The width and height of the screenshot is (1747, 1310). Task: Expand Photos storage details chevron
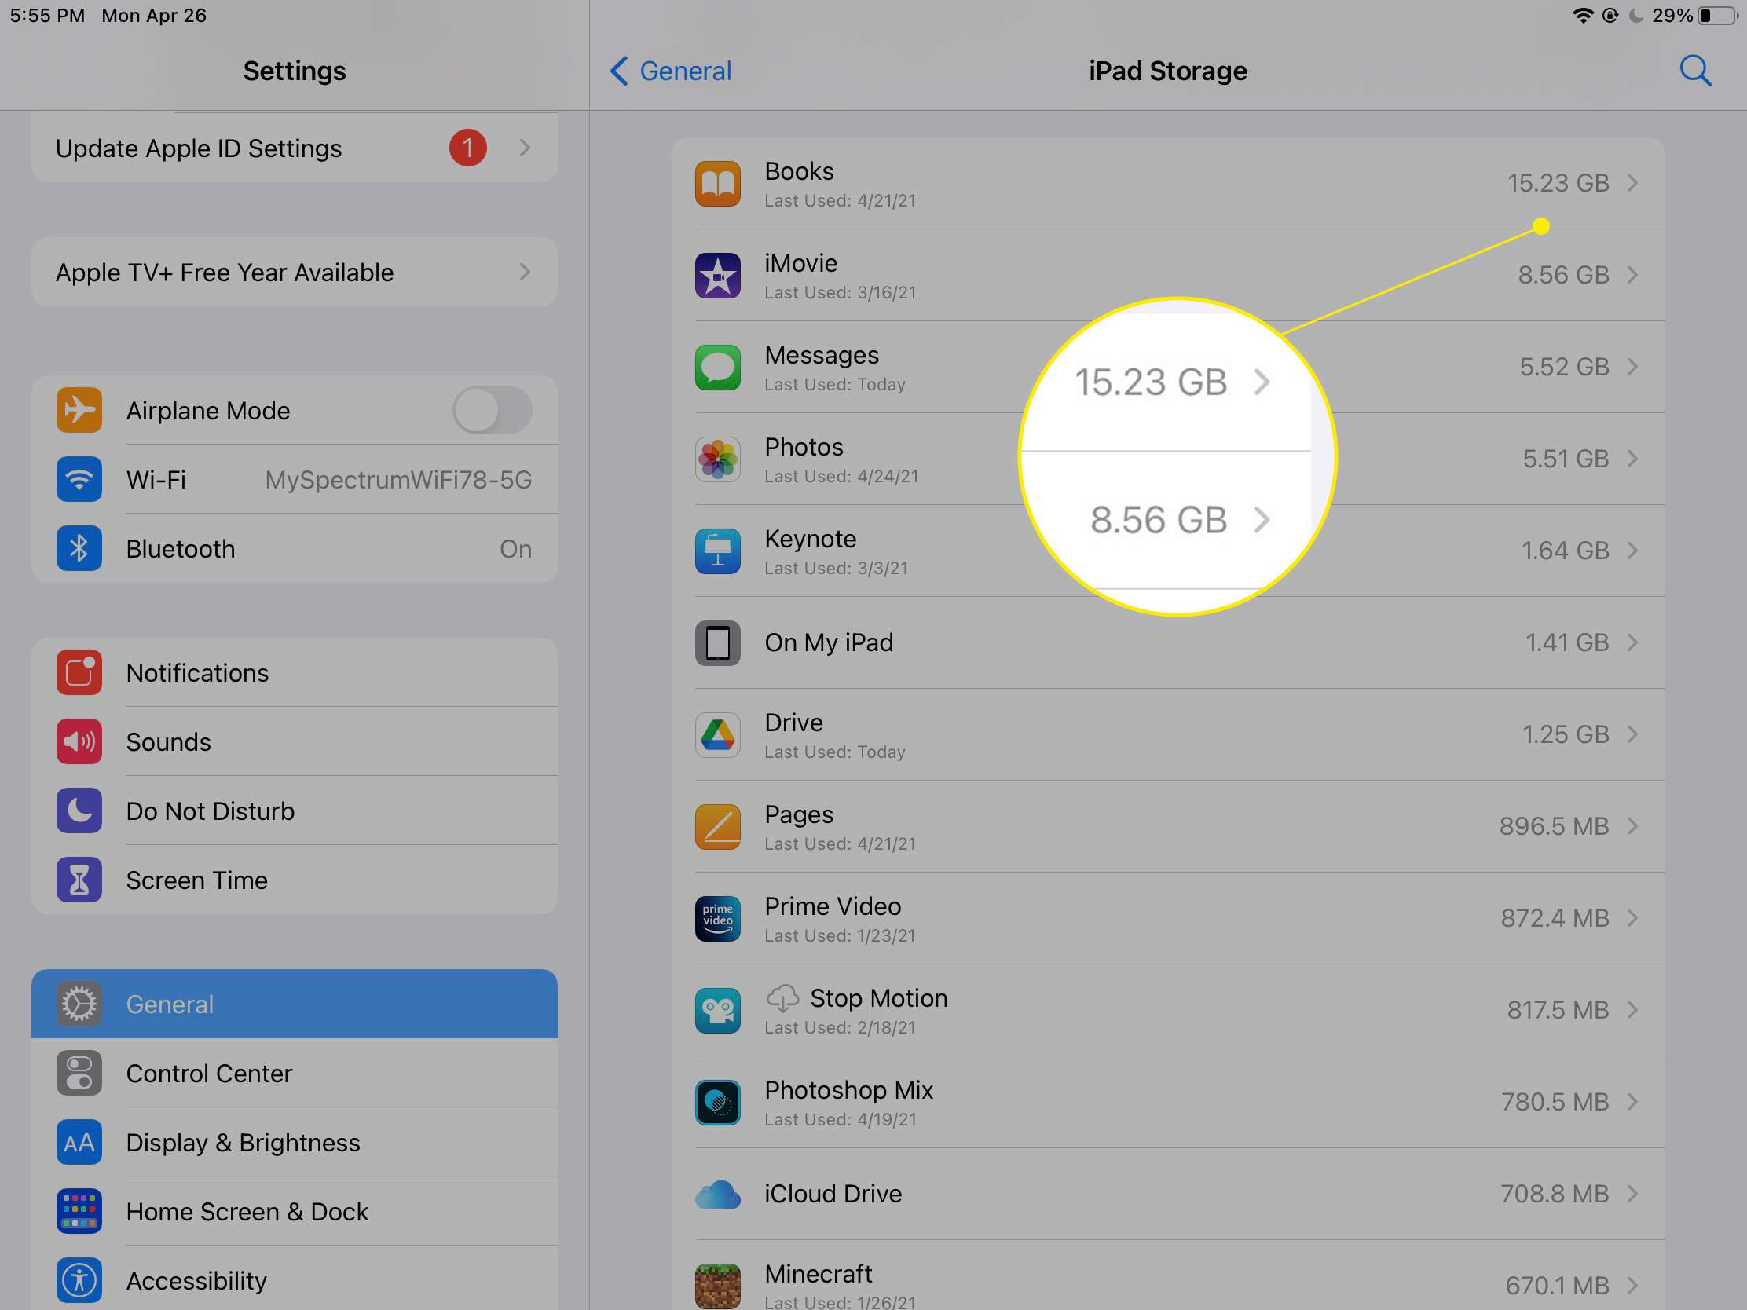tap(1632, 459)
